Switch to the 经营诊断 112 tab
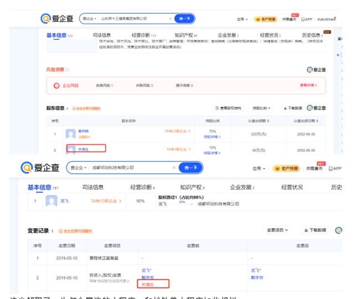The width and height of the screenshot is (360, 299). [143, 35]
